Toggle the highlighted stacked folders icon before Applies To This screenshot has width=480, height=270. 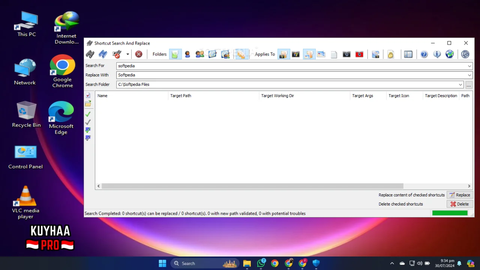click(242, 54)
